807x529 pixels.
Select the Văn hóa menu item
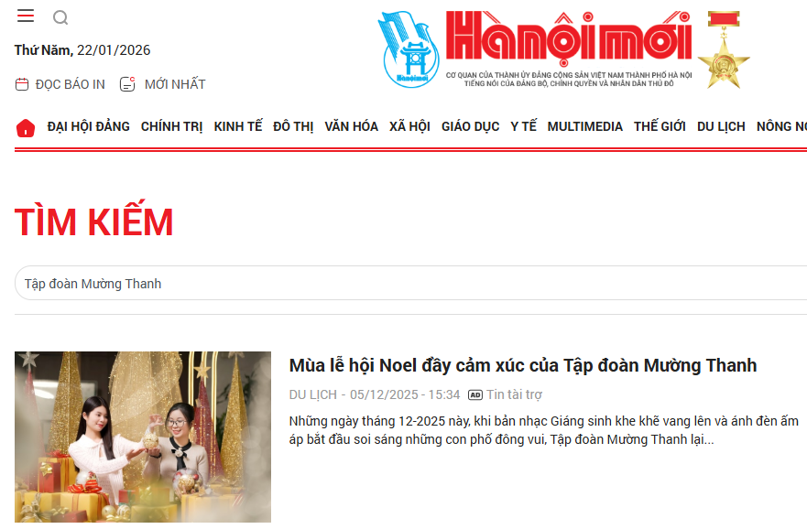pyautogui.click(x=351, y=126)
